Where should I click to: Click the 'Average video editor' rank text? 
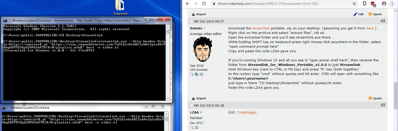point(206,34)
